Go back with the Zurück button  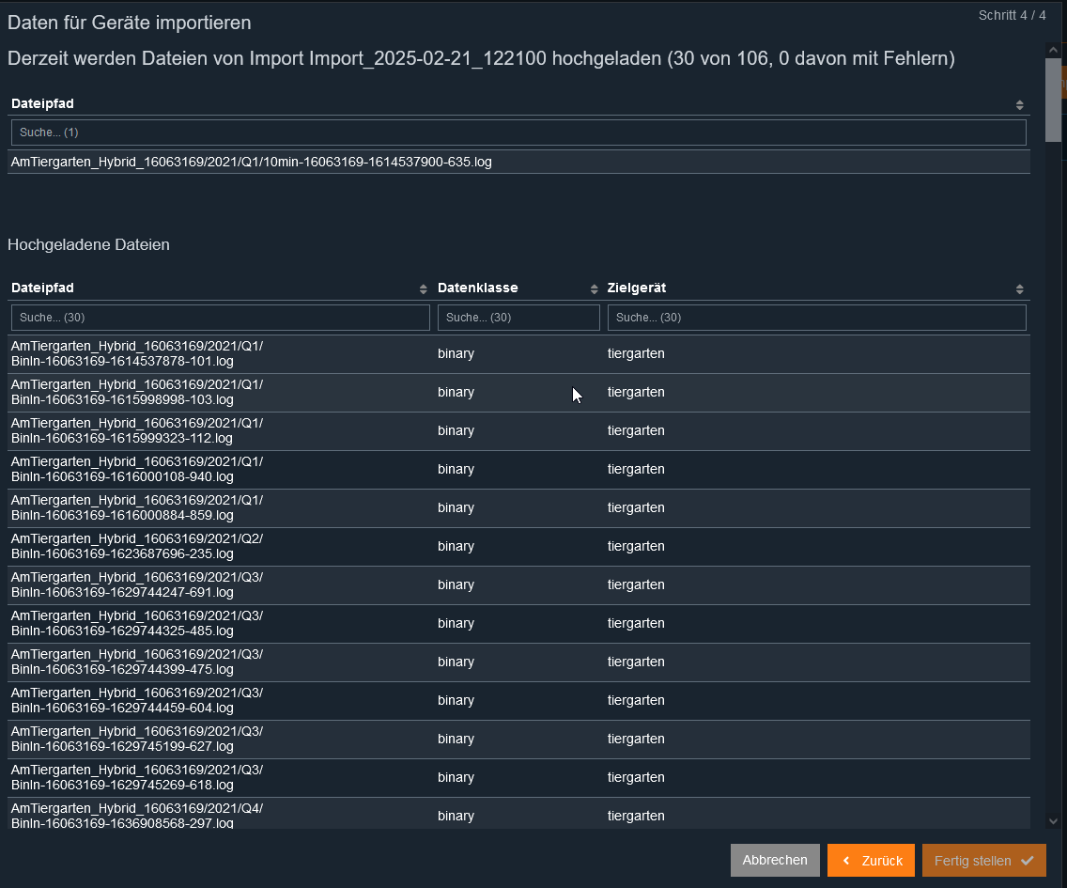(x=871, y=861)
